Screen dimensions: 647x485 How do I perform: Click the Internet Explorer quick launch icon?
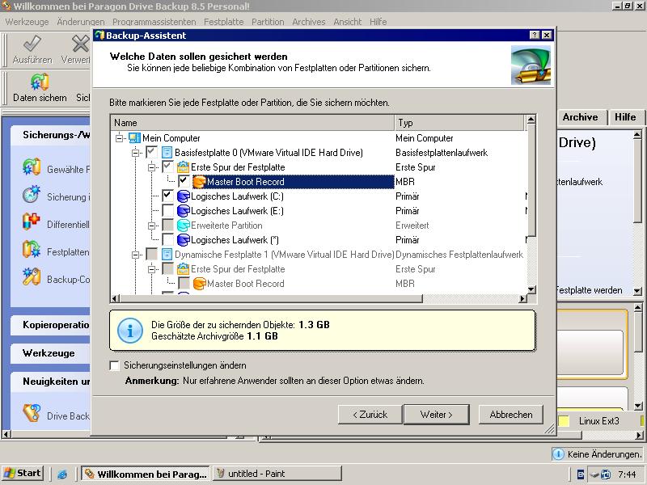(62, 474)
